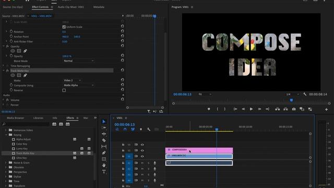Export frame using the camera icon
Viewport: 334px width, 188px height.
tap(294, 109)
